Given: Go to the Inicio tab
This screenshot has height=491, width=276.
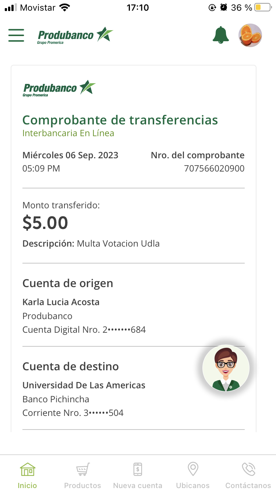Looking at the screenshot, I should [x=28, y=485].
